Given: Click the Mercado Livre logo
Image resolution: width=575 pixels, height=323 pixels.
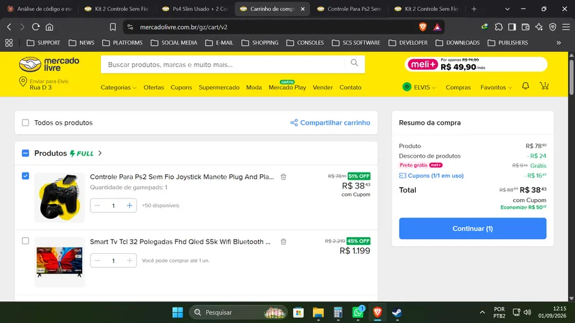Looking at the screenshot, I should pos(49,64).
